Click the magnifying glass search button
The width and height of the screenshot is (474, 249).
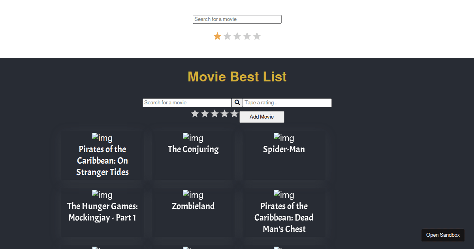tap(237, 103)
